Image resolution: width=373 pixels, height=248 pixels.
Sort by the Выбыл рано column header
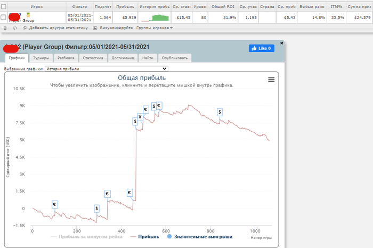click(312, 6)
